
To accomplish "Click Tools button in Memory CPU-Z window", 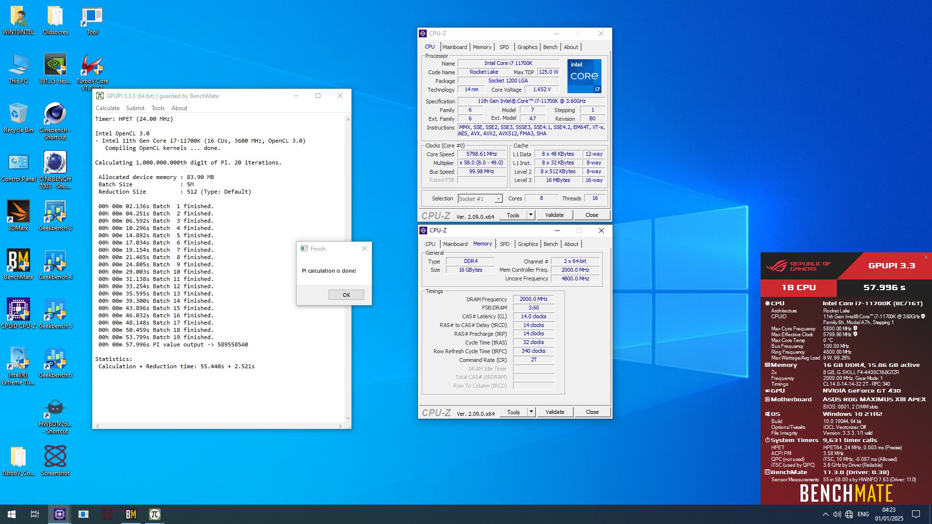I will click(514, 412).
